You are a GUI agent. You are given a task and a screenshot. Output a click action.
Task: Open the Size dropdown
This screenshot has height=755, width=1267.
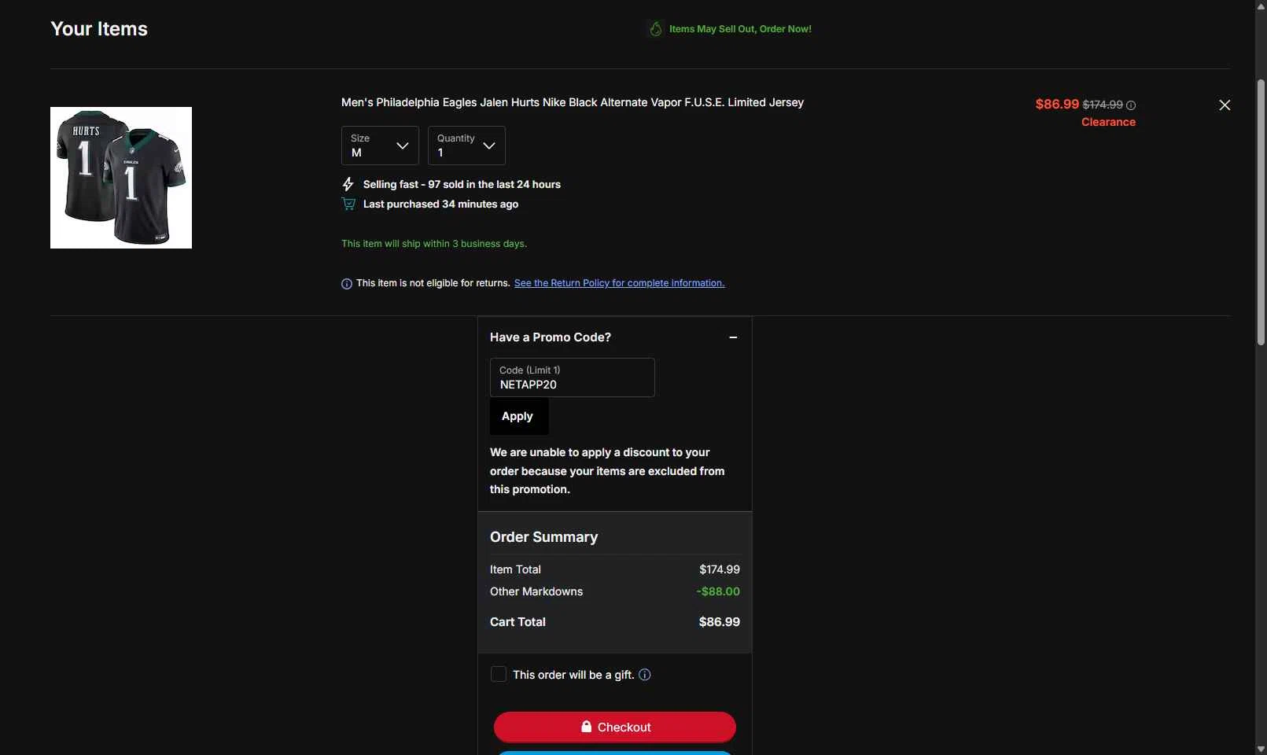coord(380,145)
